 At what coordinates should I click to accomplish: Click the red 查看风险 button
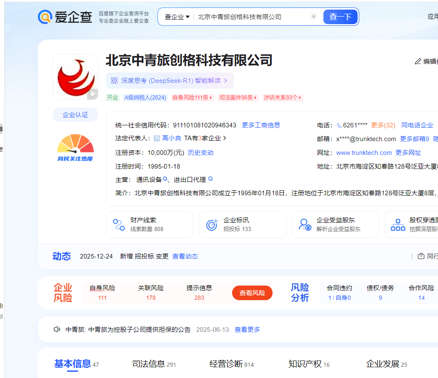252,293
